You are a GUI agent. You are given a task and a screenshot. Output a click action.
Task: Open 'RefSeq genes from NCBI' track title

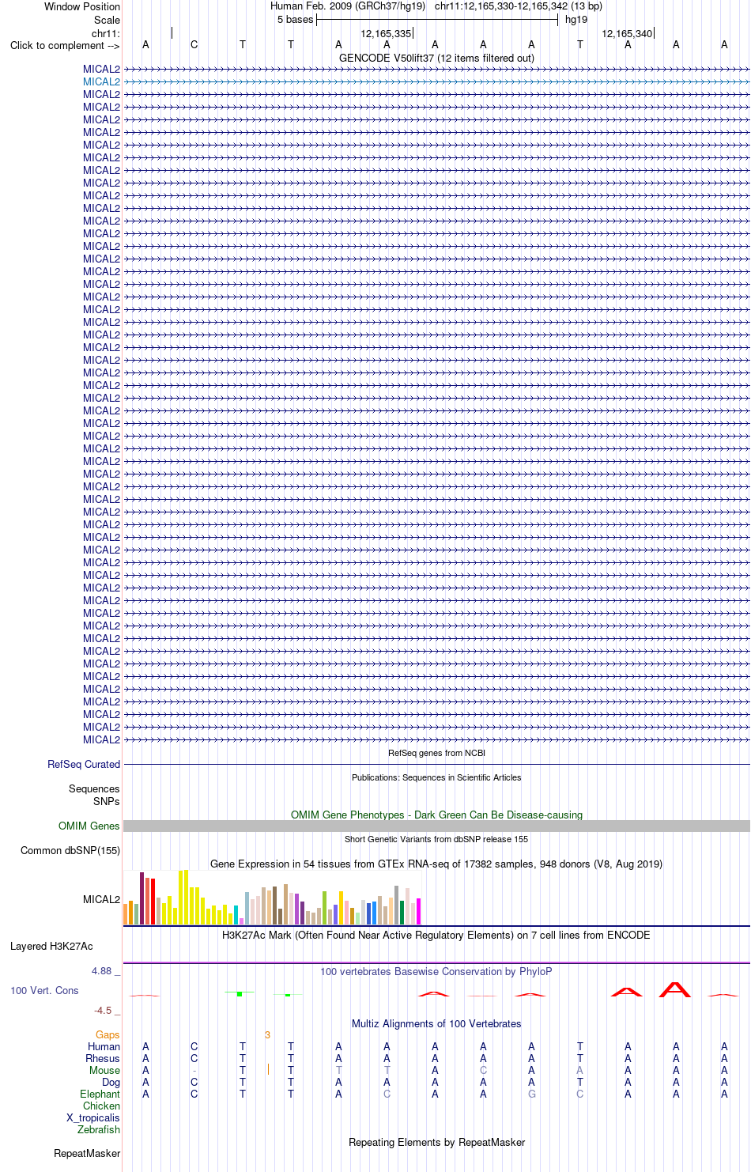436,753
